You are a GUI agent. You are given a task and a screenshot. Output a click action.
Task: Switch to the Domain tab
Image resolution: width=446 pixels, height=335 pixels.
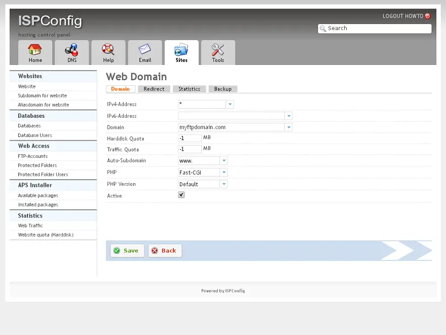click(120, 89)
